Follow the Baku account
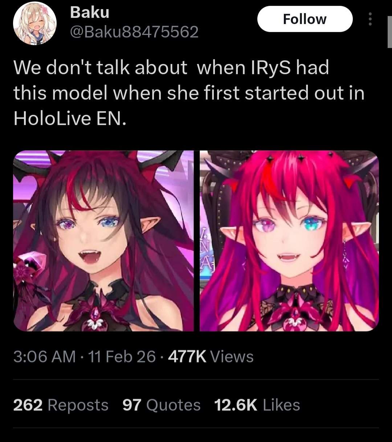The width and height of the screenshot is (392, 442). 305,19
